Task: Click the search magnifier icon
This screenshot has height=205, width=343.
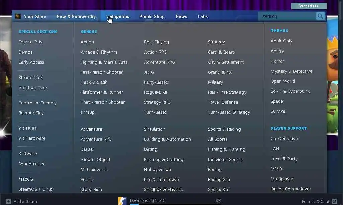Action: [320, 16]
